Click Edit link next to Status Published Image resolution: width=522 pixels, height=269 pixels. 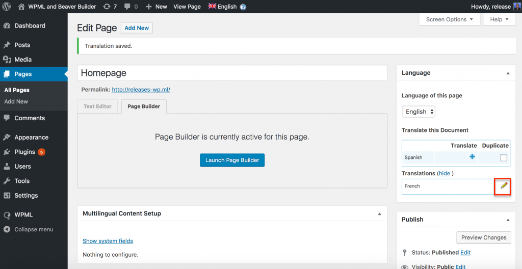(465, 253)
